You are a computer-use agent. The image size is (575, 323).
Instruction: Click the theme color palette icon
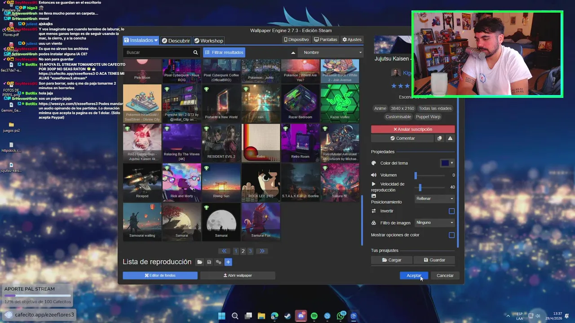click(374, 163)
